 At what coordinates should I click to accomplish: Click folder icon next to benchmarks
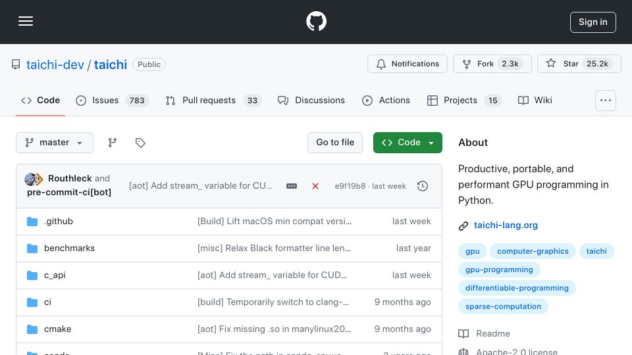32,248
